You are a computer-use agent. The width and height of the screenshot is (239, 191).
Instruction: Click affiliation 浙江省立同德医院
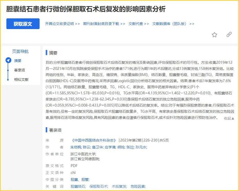(85, 159)
